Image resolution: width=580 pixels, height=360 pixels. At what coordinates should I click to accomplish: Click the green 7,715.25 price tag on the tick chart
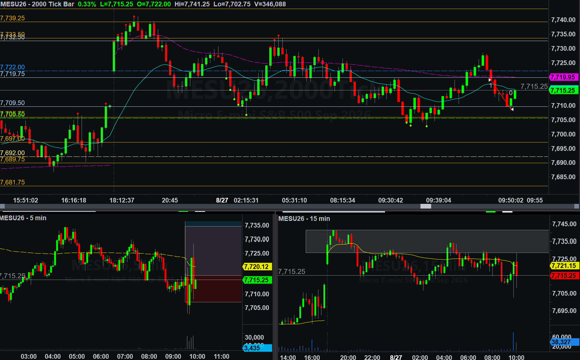(x=564, y=90)
